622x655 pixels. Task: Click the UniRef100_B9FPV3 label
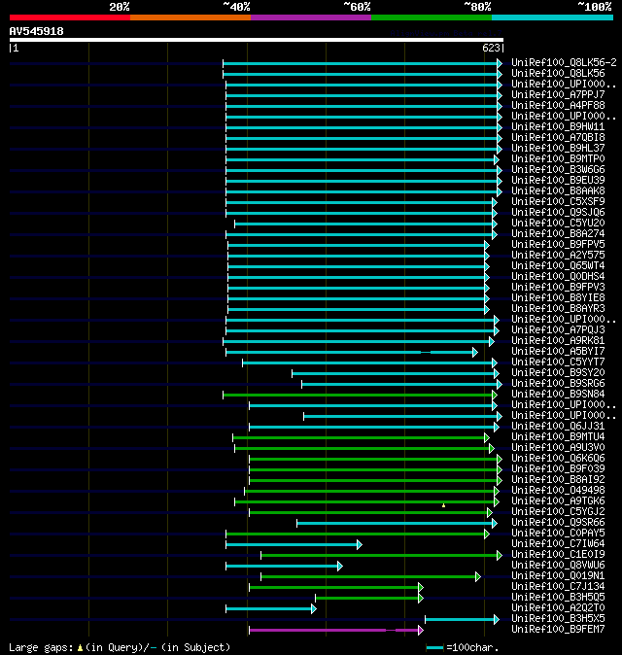coord(558,288)
